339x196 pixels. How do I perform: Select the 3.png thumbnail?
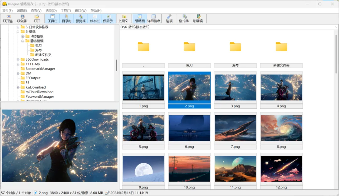point(235,87)
